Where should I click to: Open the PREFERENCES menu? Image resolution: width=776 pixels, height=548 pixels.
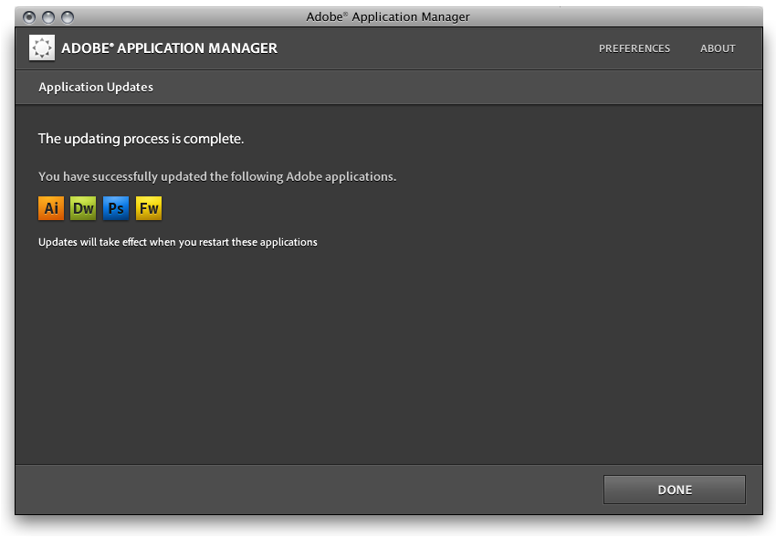[634, 48]
